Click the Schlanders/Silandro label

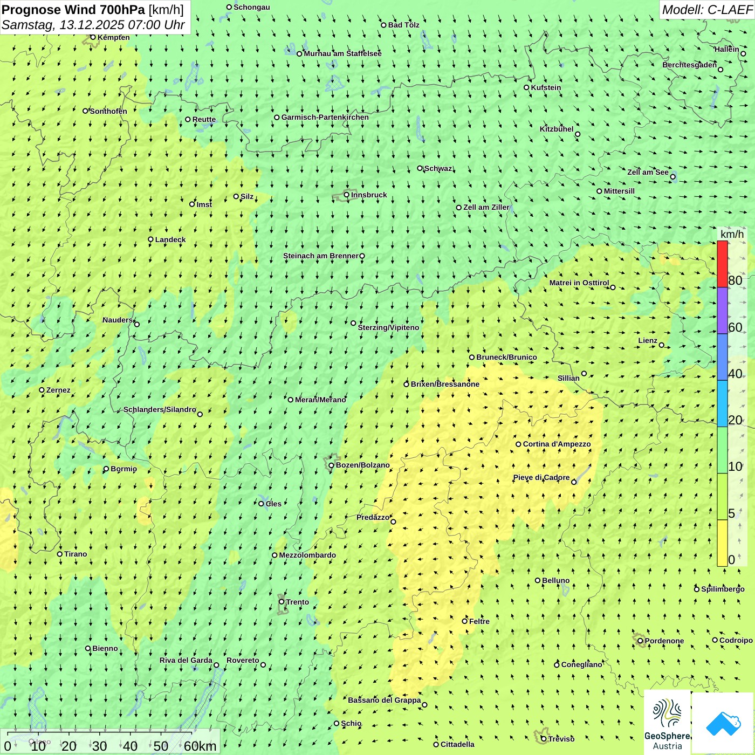click(x=160, y=409)
